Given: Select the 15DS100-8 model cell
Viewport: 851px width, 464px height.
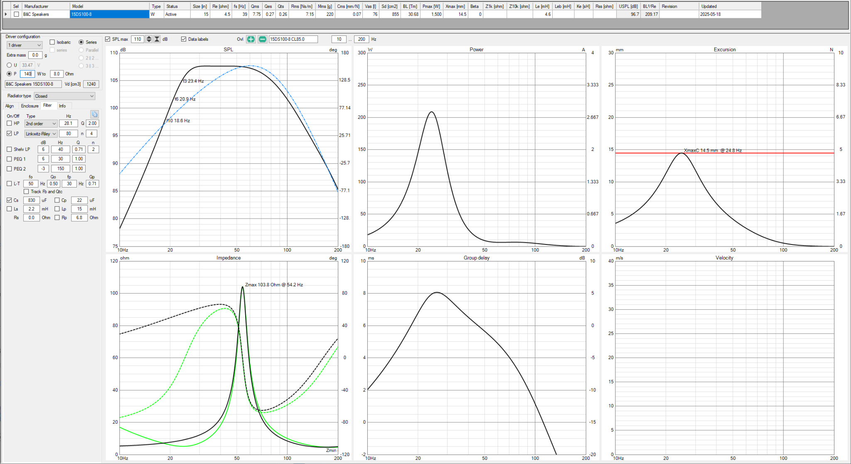Looking at the screenshot, I should 109,14.
